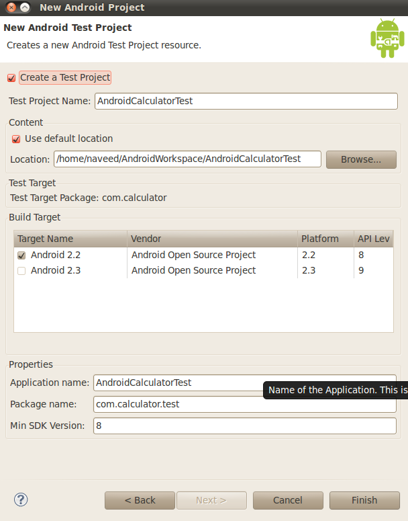Click the window close button in title bar

[x=11, y=7]
